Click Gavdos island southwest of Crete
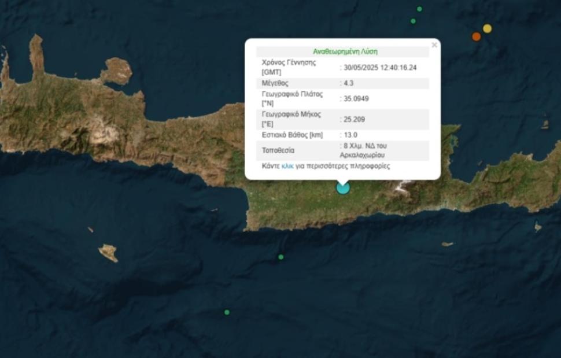This screenshot has height=358, width=561. (x=108, y=252)
